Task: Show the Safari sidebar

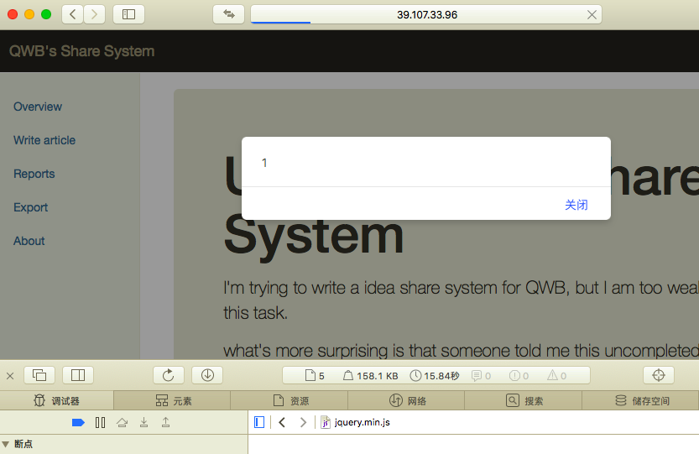Action: [x=128, y=14]
